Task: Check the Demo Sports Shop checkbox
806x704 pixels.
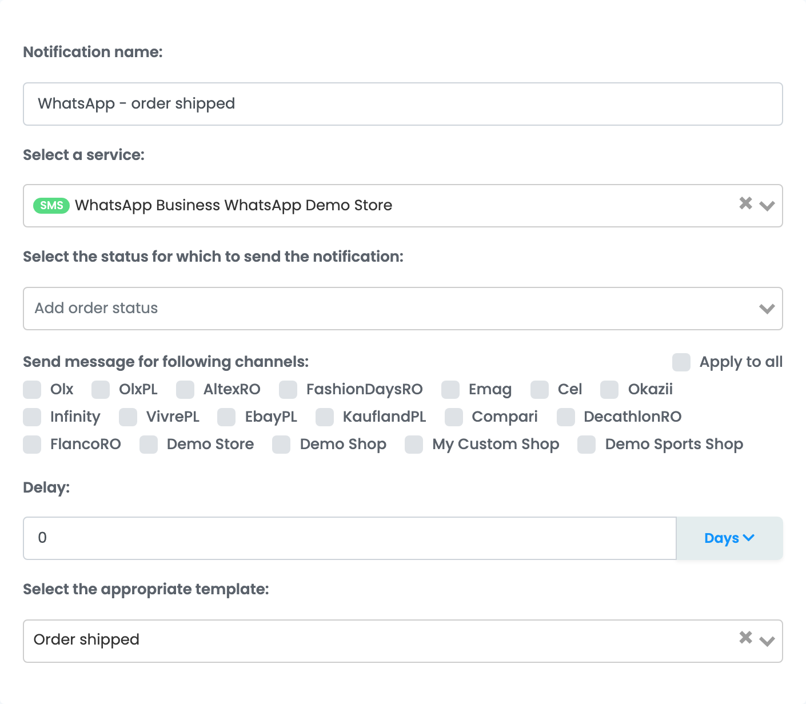Action: (586, 445)
